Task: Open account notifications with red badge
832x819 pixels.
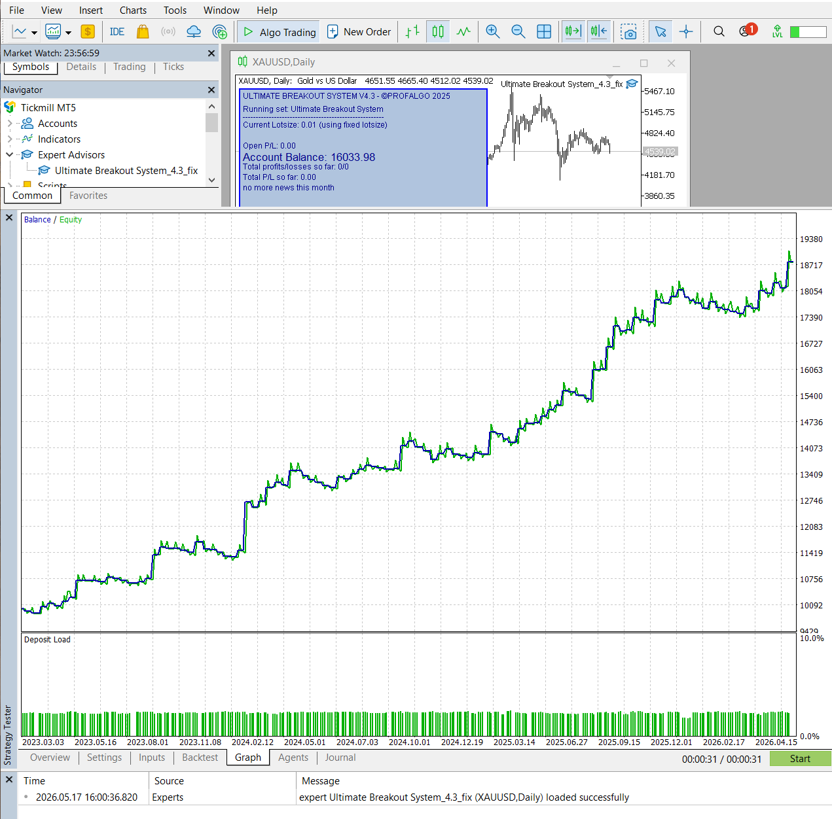Action: tap(747, 31)
